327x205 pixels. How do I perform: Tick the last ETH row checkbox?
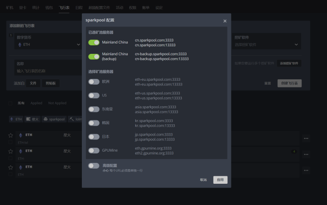click(10, 174)
